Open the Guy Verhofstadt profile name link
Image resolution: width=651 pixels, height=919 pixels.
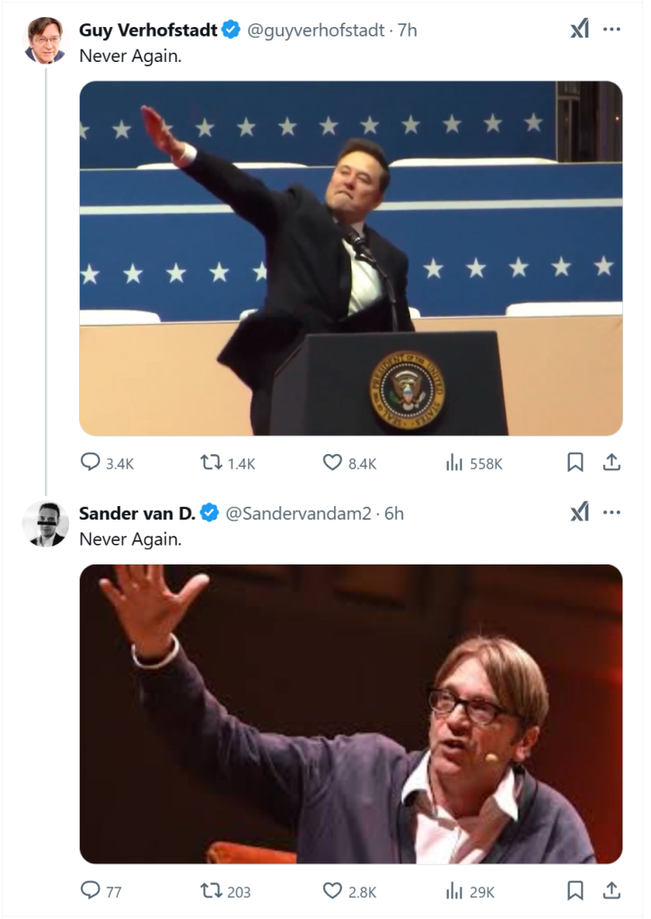pos(148,30)
